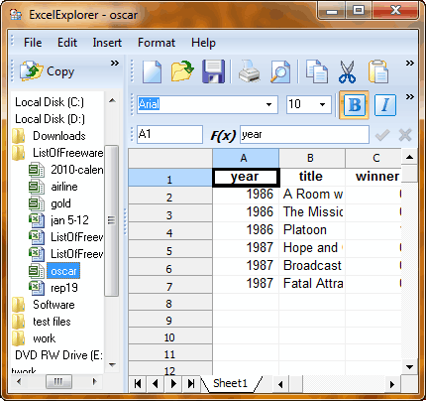Click the formula input field containing year
The height and width of the screenshot is (401, 426).
tap(304, 134)
